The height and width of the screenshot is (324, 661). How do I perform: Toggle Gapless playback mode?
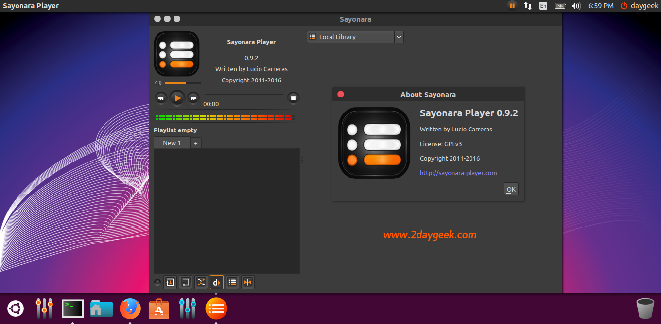pos(248,282)
